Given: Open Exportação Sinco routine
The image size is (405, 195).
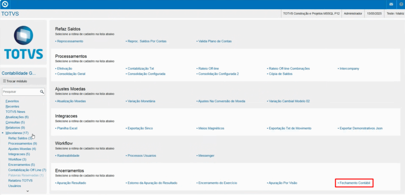Looking at the screenshot, I should 140,128.
